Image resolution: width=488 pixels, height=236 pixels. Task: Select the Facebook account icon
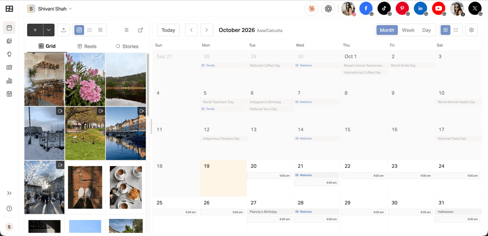366,8
